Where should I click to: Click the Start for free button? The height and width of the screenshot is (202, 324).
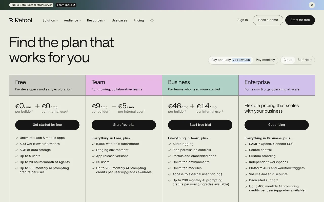[300, 20]
